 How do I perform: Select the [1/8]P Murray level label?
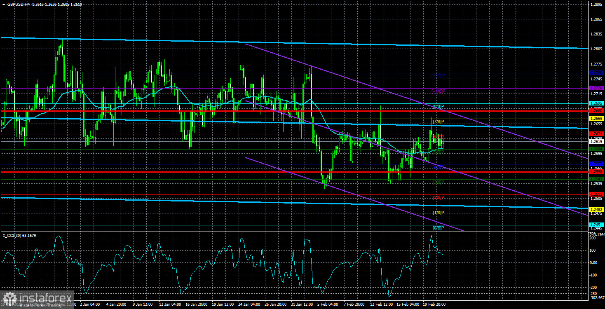(x=438, y=213)
